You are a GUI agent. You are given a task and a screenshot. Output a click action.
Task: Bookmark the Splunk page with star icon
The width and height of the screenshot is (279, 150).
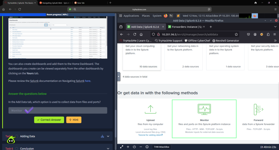[x=236, y=34]
